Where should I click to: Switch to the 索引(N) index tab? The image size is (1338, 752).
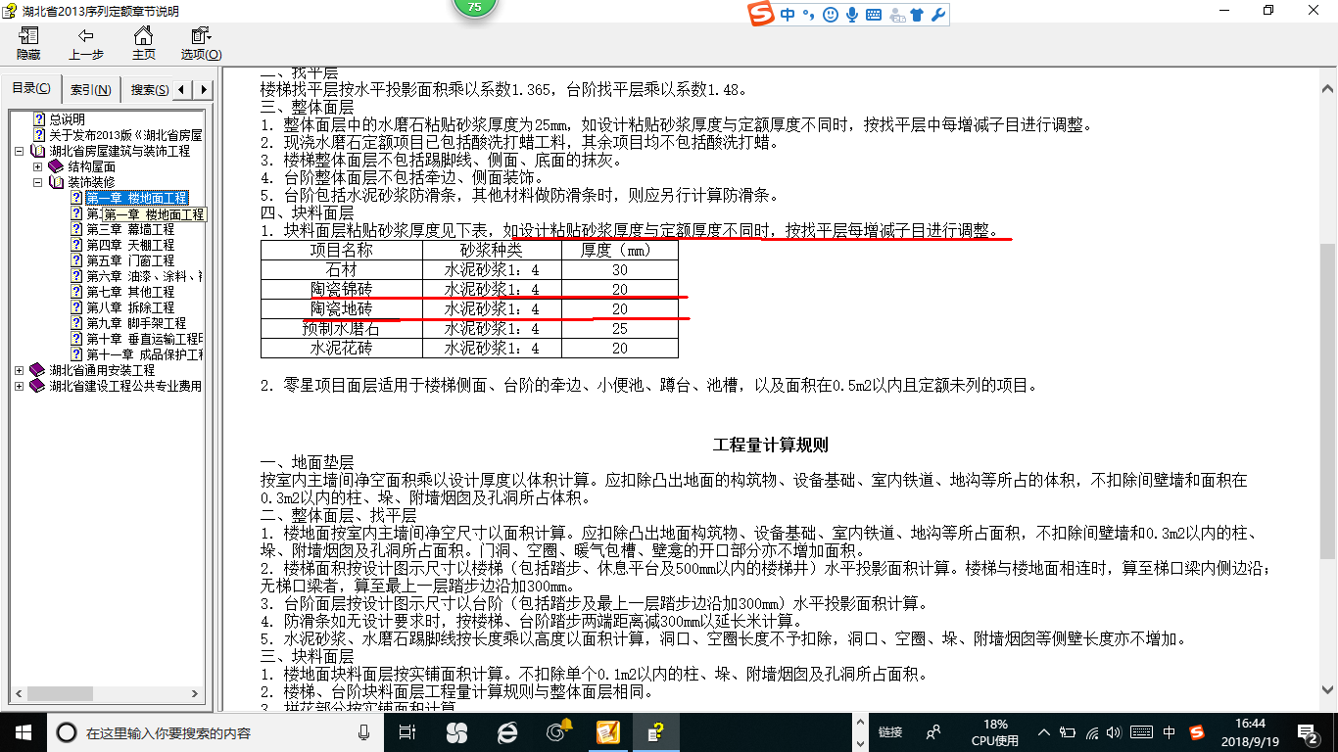click(91, 90)
